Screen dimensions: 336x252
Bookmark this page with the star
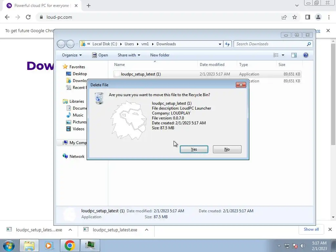point(295,17)
